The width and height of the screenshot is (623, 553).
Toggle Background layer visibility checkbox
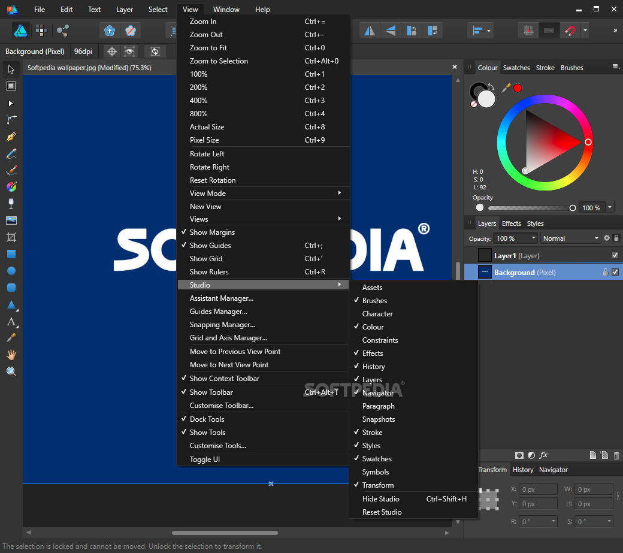click(x=615, y=272)
